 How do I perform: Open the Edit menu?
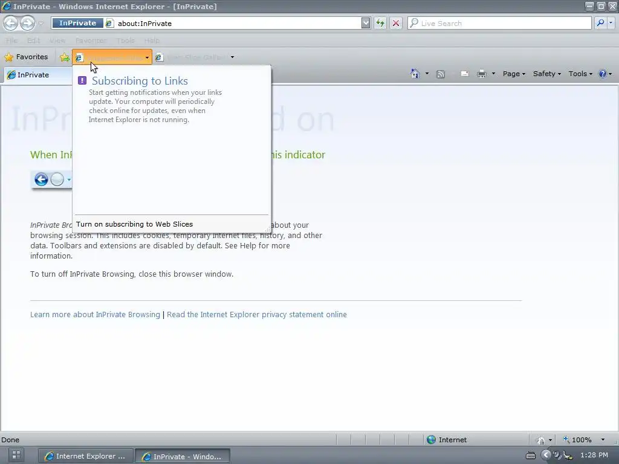(x=34, y=40)
